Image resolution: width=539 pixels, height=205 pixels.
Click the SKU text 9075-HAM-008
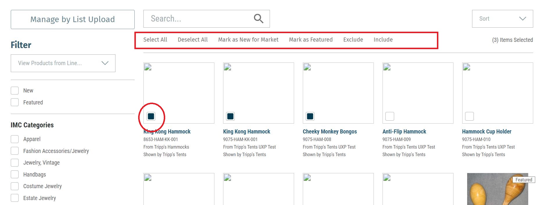point(317,139)
